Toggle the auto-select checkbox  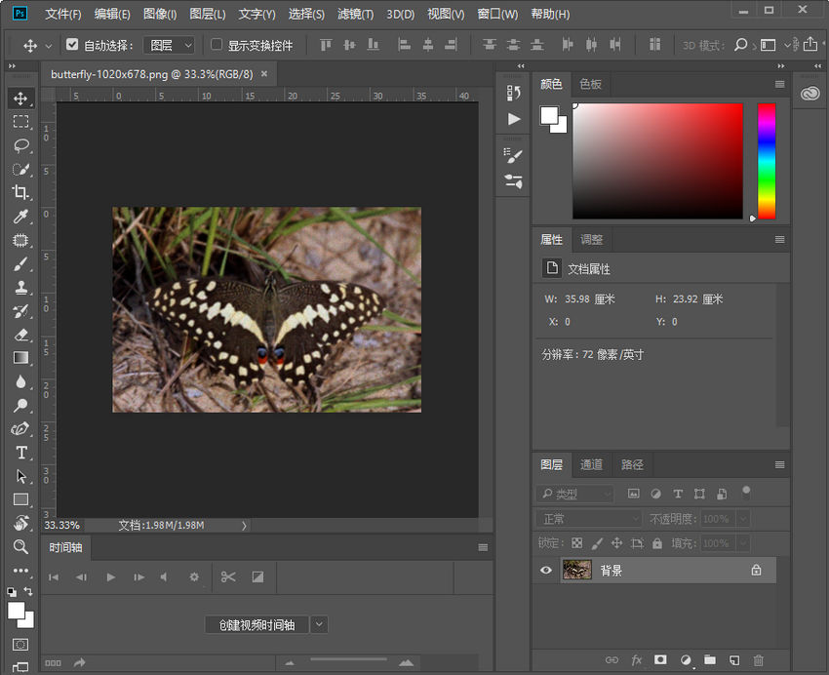(72, 45)
